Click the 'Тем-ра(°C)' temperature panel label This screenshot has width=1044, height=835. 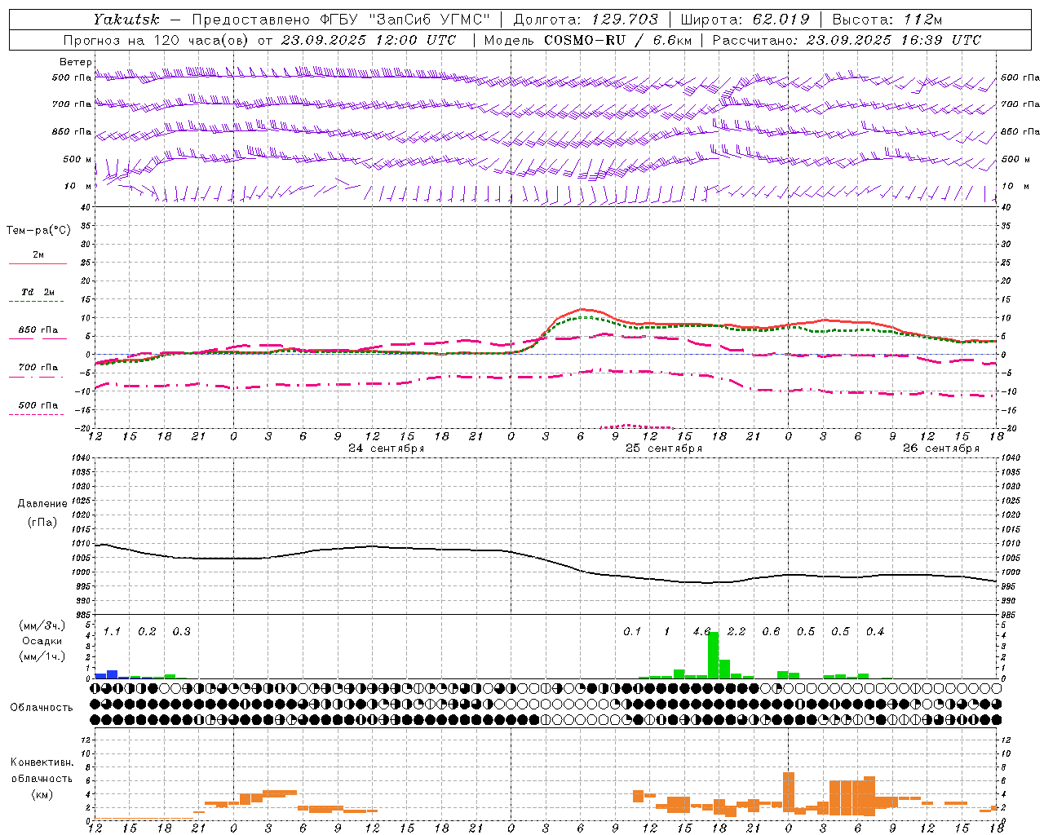38,231
